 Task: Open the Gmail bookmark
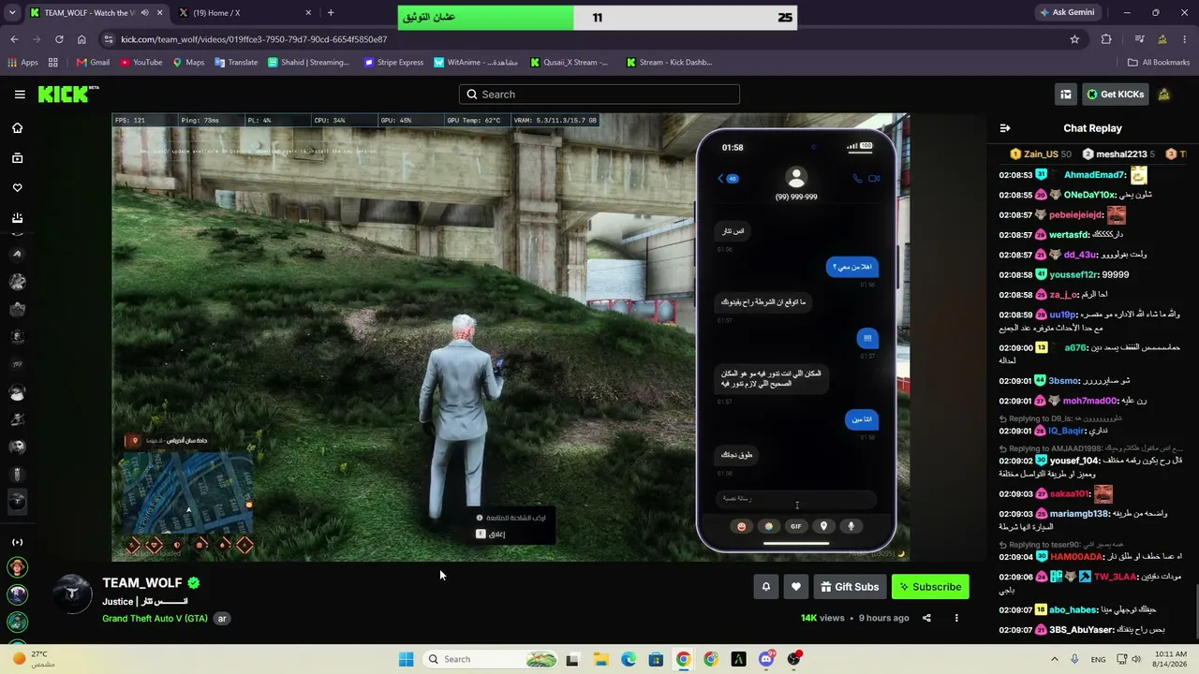coord(94,63)
